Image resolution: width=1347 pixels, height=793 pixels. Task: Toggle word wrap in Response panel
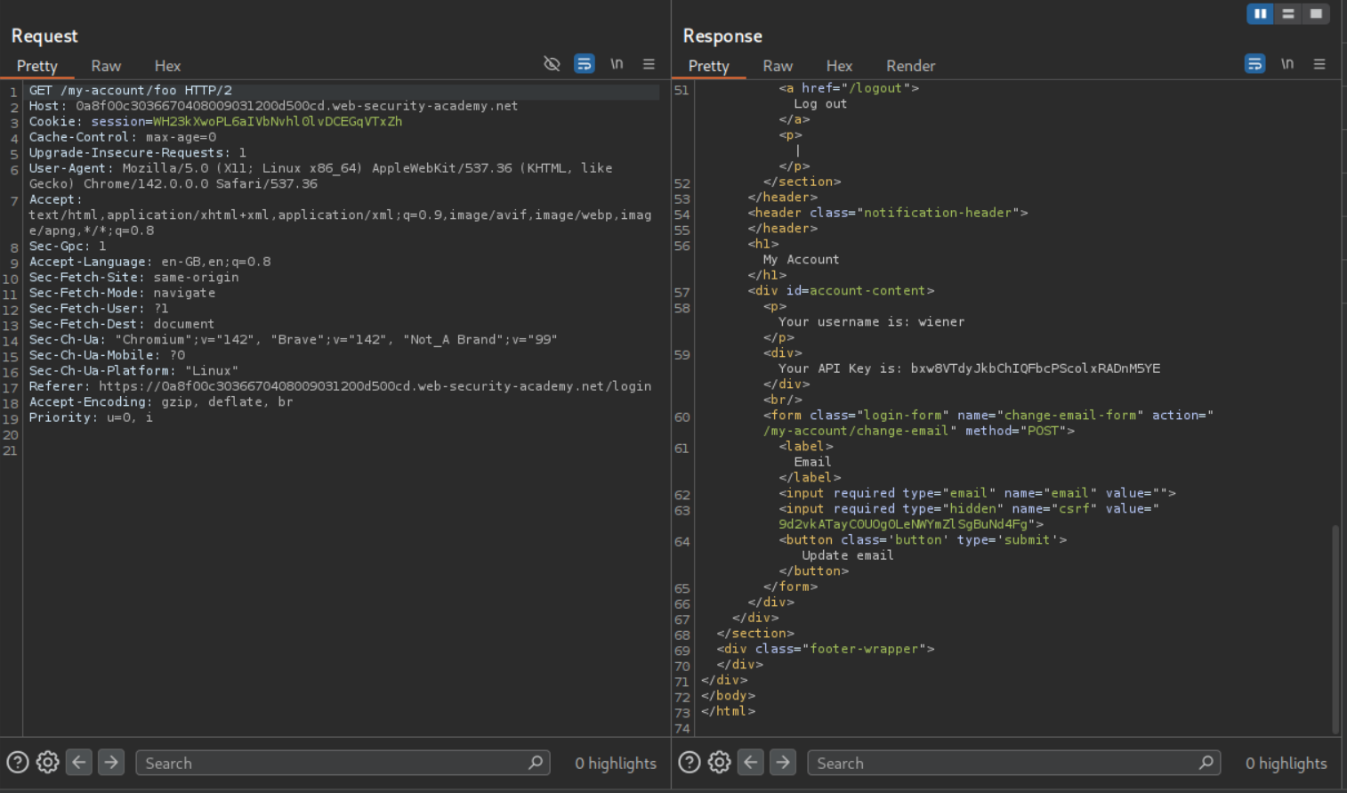[1254, 64]
